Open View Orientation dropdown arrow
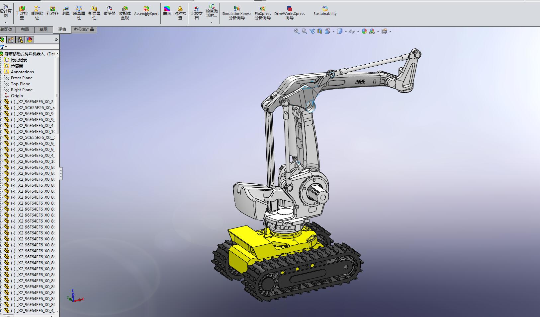The width and height of the screenshot is (540, 317). (333, 32)
